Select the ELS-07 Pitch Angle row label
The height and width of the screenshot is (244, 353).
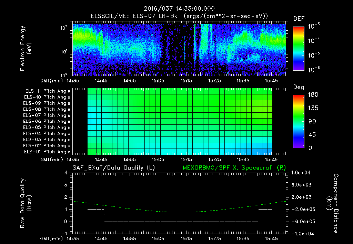(x=47, y=115)
